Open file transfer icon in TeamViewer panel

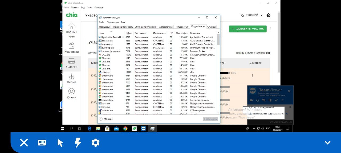270,100
